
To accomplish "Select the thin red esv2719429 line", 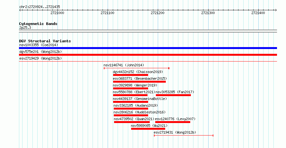I will click(148, 62).
